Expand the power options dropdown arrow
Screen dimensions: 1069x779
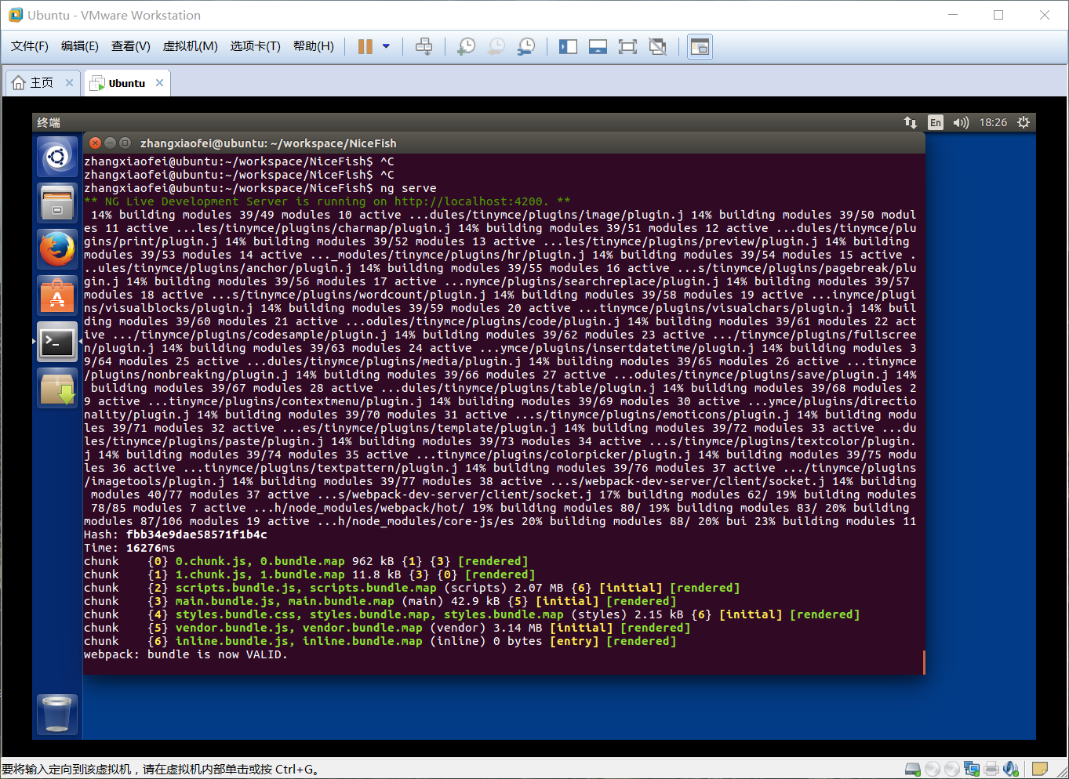click(386, 47)
